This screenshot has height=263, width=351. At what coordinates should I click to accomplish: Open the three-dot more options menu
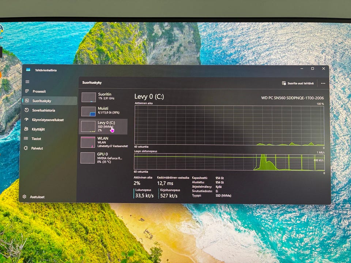(x=323, y=83)
